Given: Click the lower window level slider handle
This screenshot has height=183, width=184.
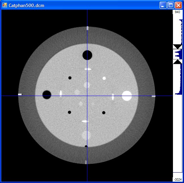Looking at the screenshot, I should tap(178, 62).
